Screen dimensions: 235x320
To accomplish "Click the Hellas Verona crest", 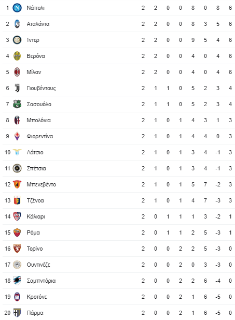I will click(17, 56).
